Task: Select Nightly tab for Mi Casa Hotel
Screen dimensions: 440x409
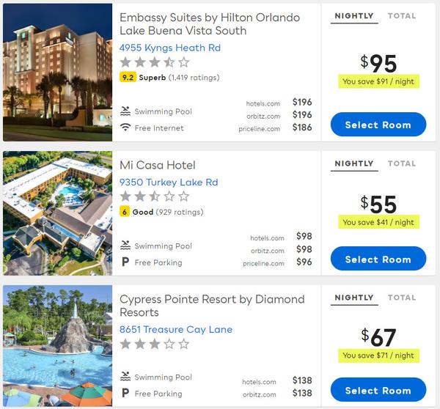Action: [354, 163]
